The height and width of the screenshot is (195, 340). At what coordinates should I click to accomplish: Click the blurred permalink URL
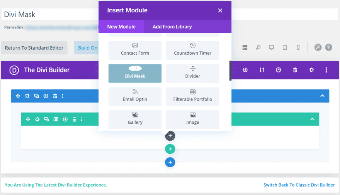pos(62,27)
